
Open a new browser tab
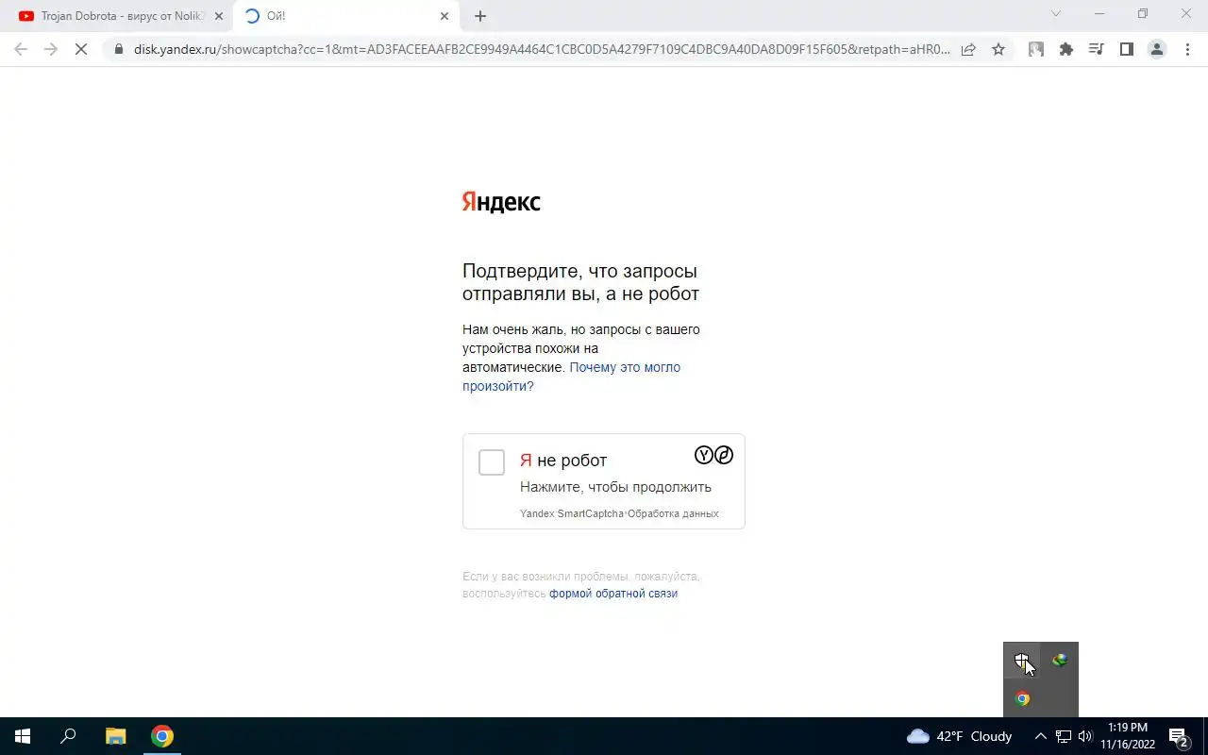(480, 16)
